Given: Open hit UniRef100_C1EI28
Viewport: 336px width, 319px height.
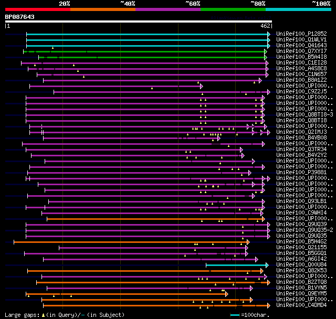Looking at the screenshot, I should click(x=301, y=63).
